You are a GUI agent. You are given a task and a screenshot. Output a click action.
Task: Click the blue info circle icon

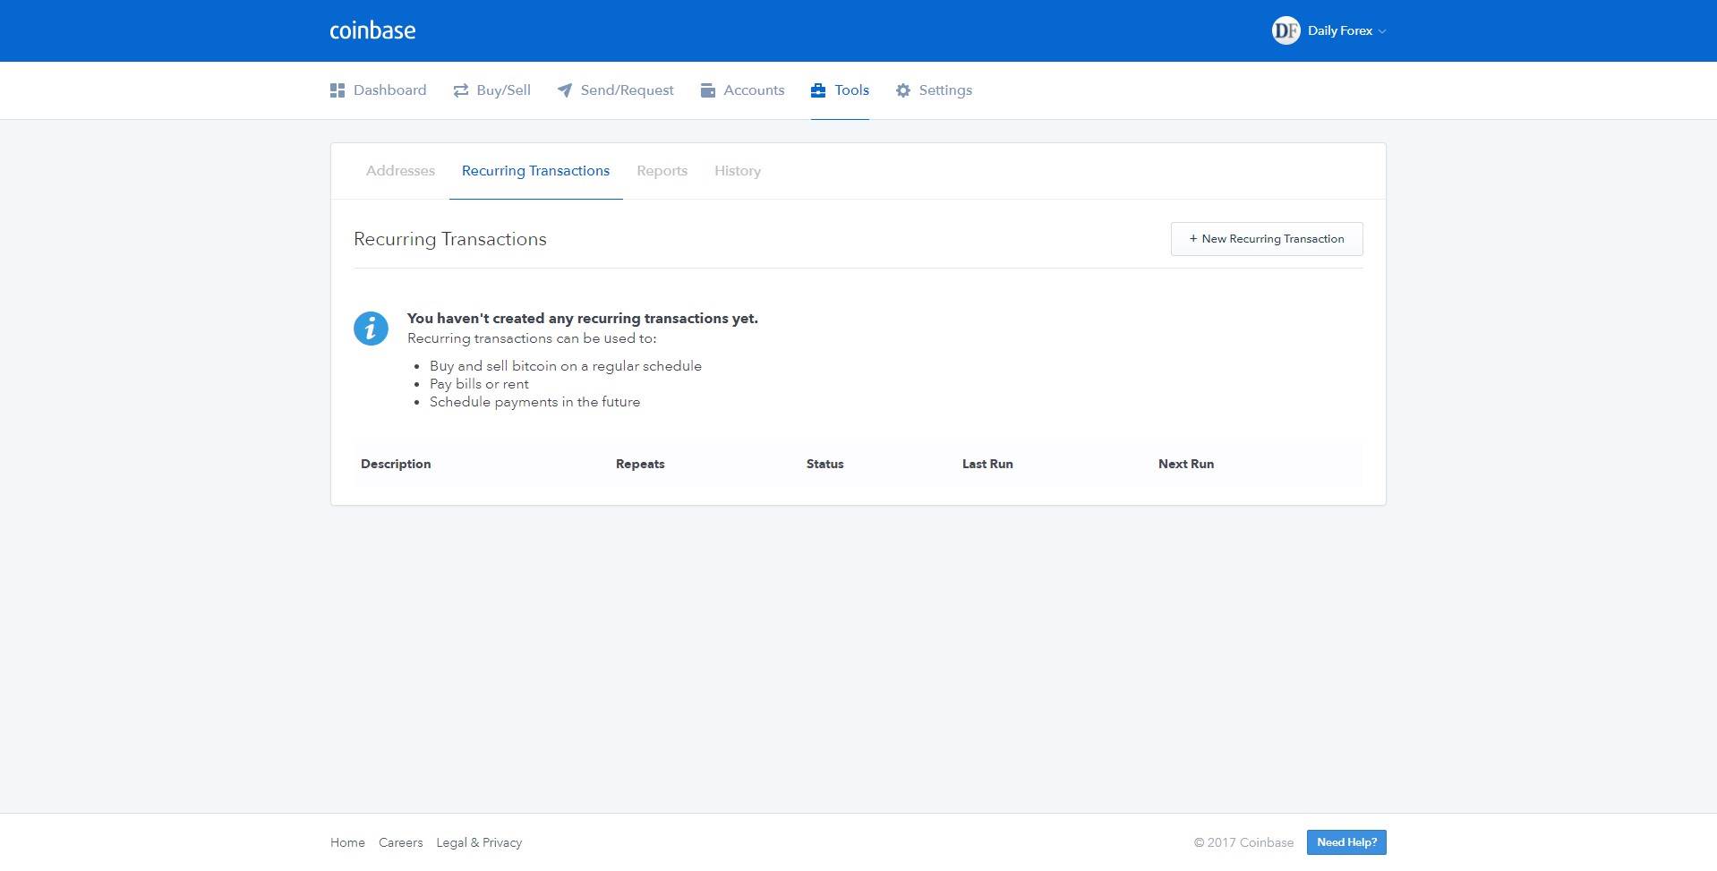pyautogui.click(x=371, y=329)
